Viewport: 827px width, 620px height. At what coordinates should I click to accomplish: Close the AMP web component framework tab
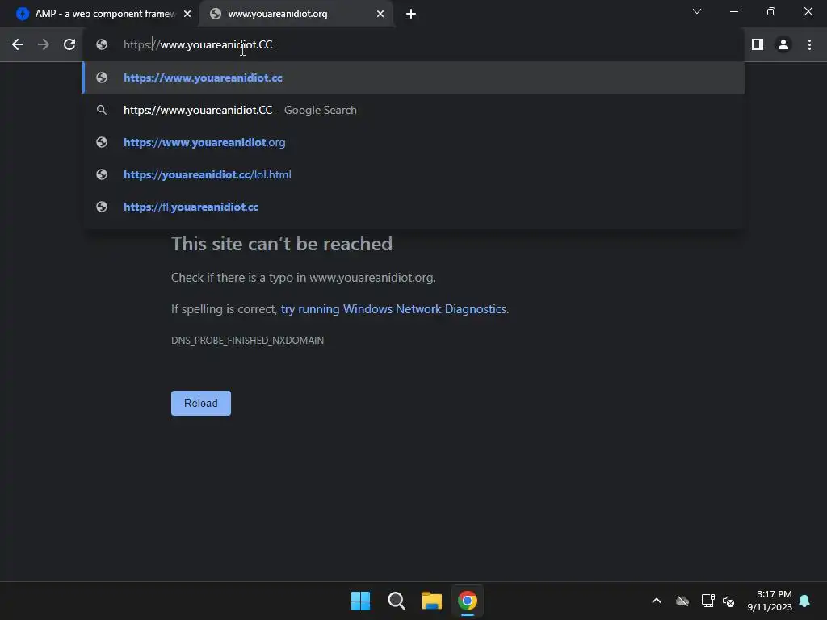[x=187, y=15]
